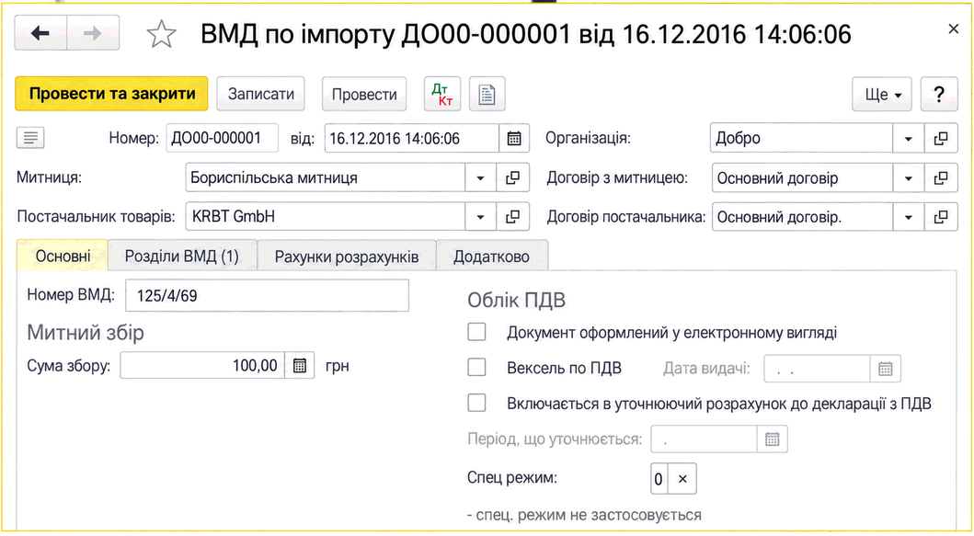Edit the Номер field ДО00-000001

click(223, 138)
